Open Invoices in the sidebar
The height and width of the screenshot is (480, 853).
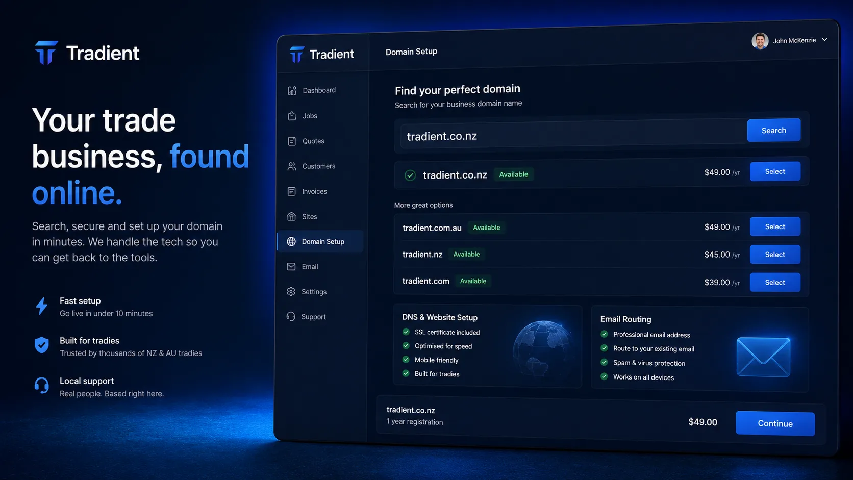coord(314,191)
